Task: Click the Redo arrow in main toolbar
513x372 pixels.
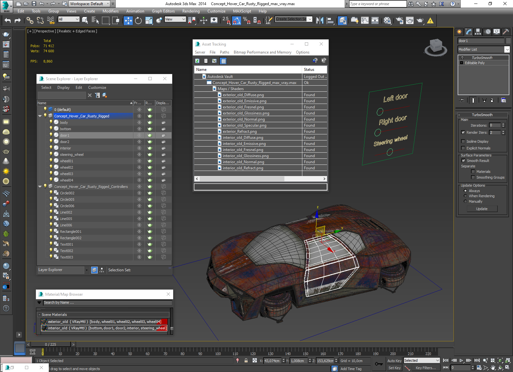Action: (x=18, y=21)
